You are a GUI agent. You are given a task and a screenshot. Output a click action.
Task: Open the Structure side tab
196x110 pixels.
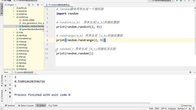[2, 96]
